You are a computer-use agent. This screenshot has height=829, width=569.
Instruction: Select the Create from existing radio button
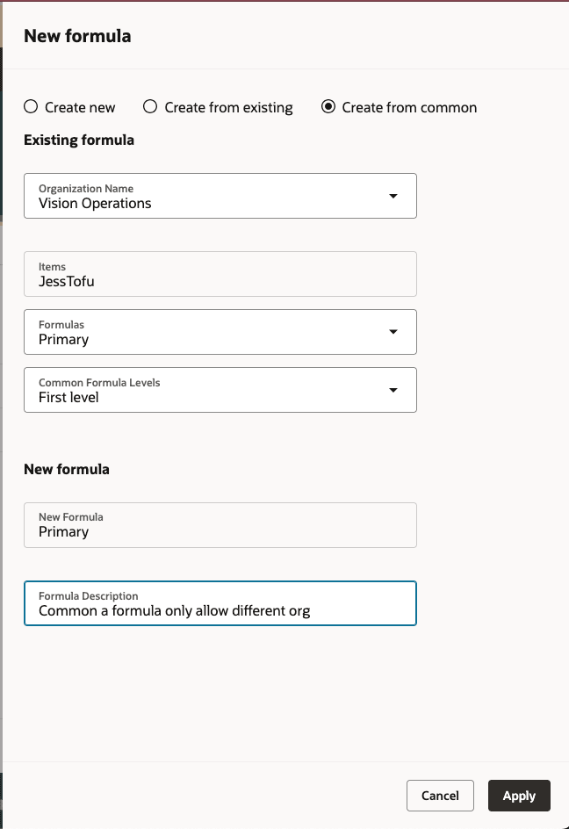pos(149,107)
